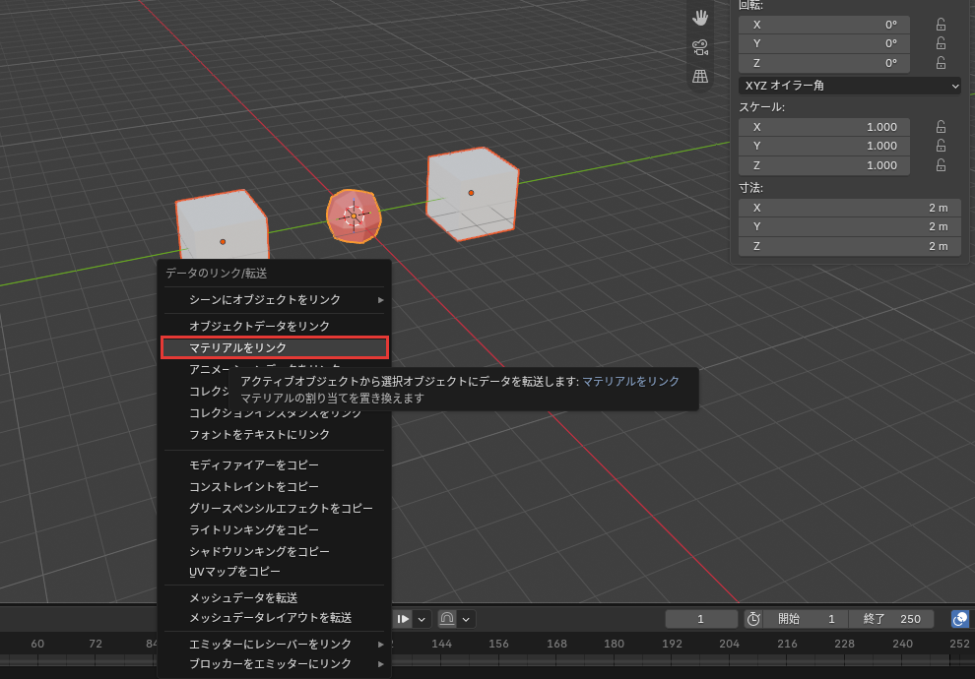975x679 pixels.
Task: Click the 終了 end frame field
Action: [x=891, y=619]
